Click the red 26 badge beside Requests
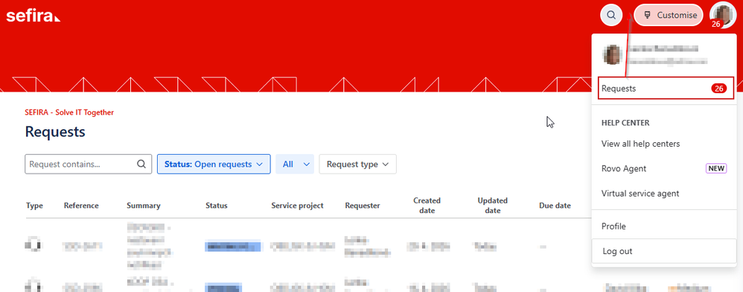 point(719,89)
